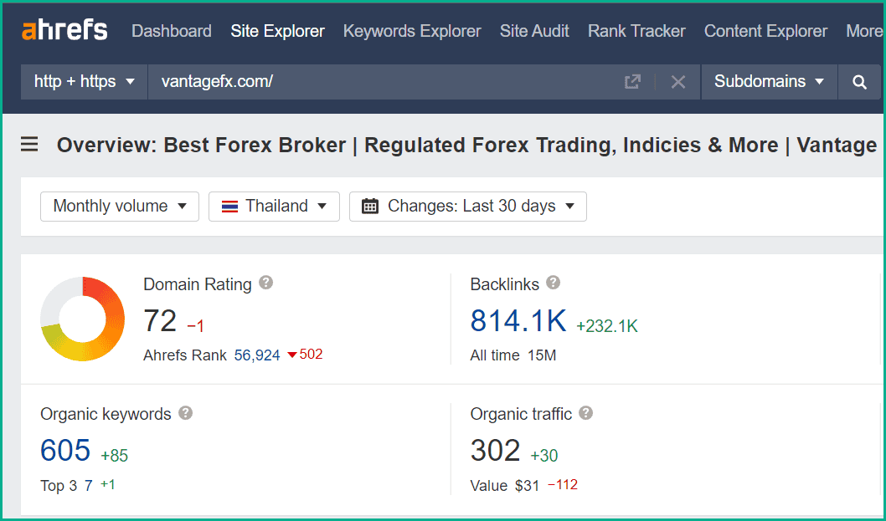Click the traffic Value $31 text

click(505, 485)
